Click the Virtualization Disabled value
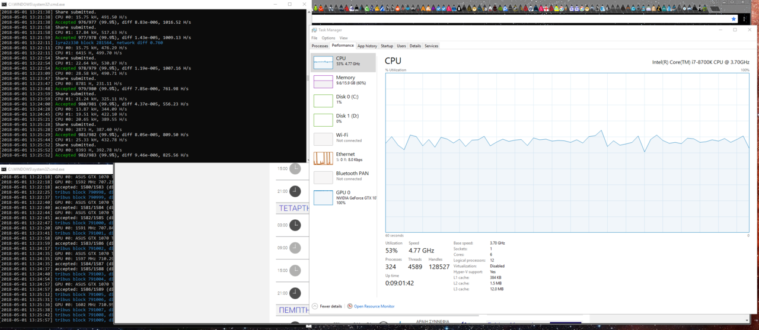This screenshot has width=759, height=330. click(x=497, y=266)
